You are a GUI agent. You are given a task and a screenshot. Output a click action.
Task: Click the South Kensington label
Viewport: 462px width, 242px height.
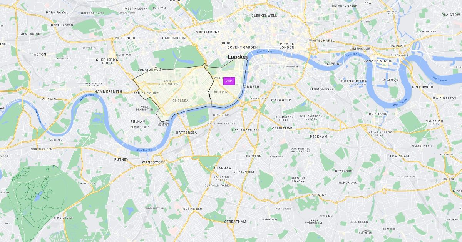pos(171,83)
